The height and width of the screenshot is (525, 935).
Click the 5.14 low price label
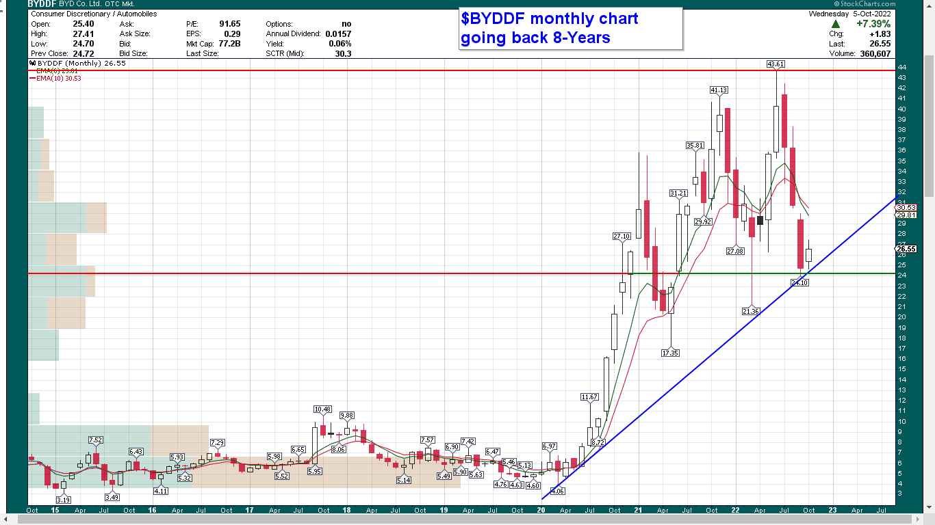[x=404, y=480]
